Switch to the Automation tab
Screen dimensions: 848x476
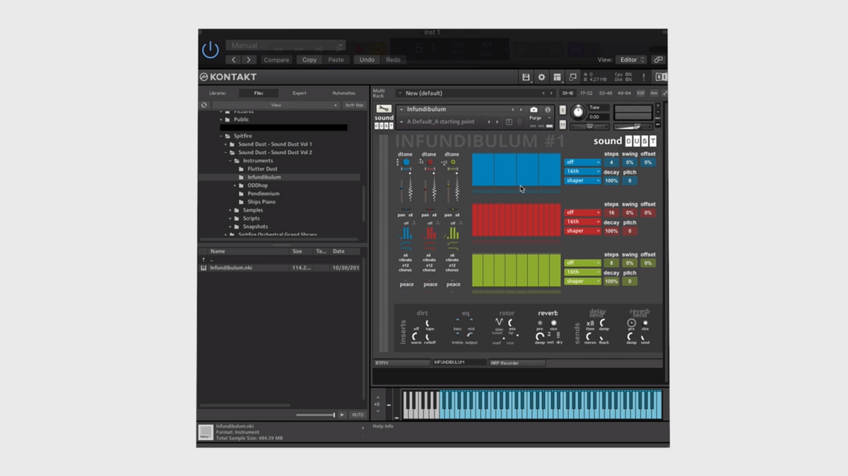(344, 93)
